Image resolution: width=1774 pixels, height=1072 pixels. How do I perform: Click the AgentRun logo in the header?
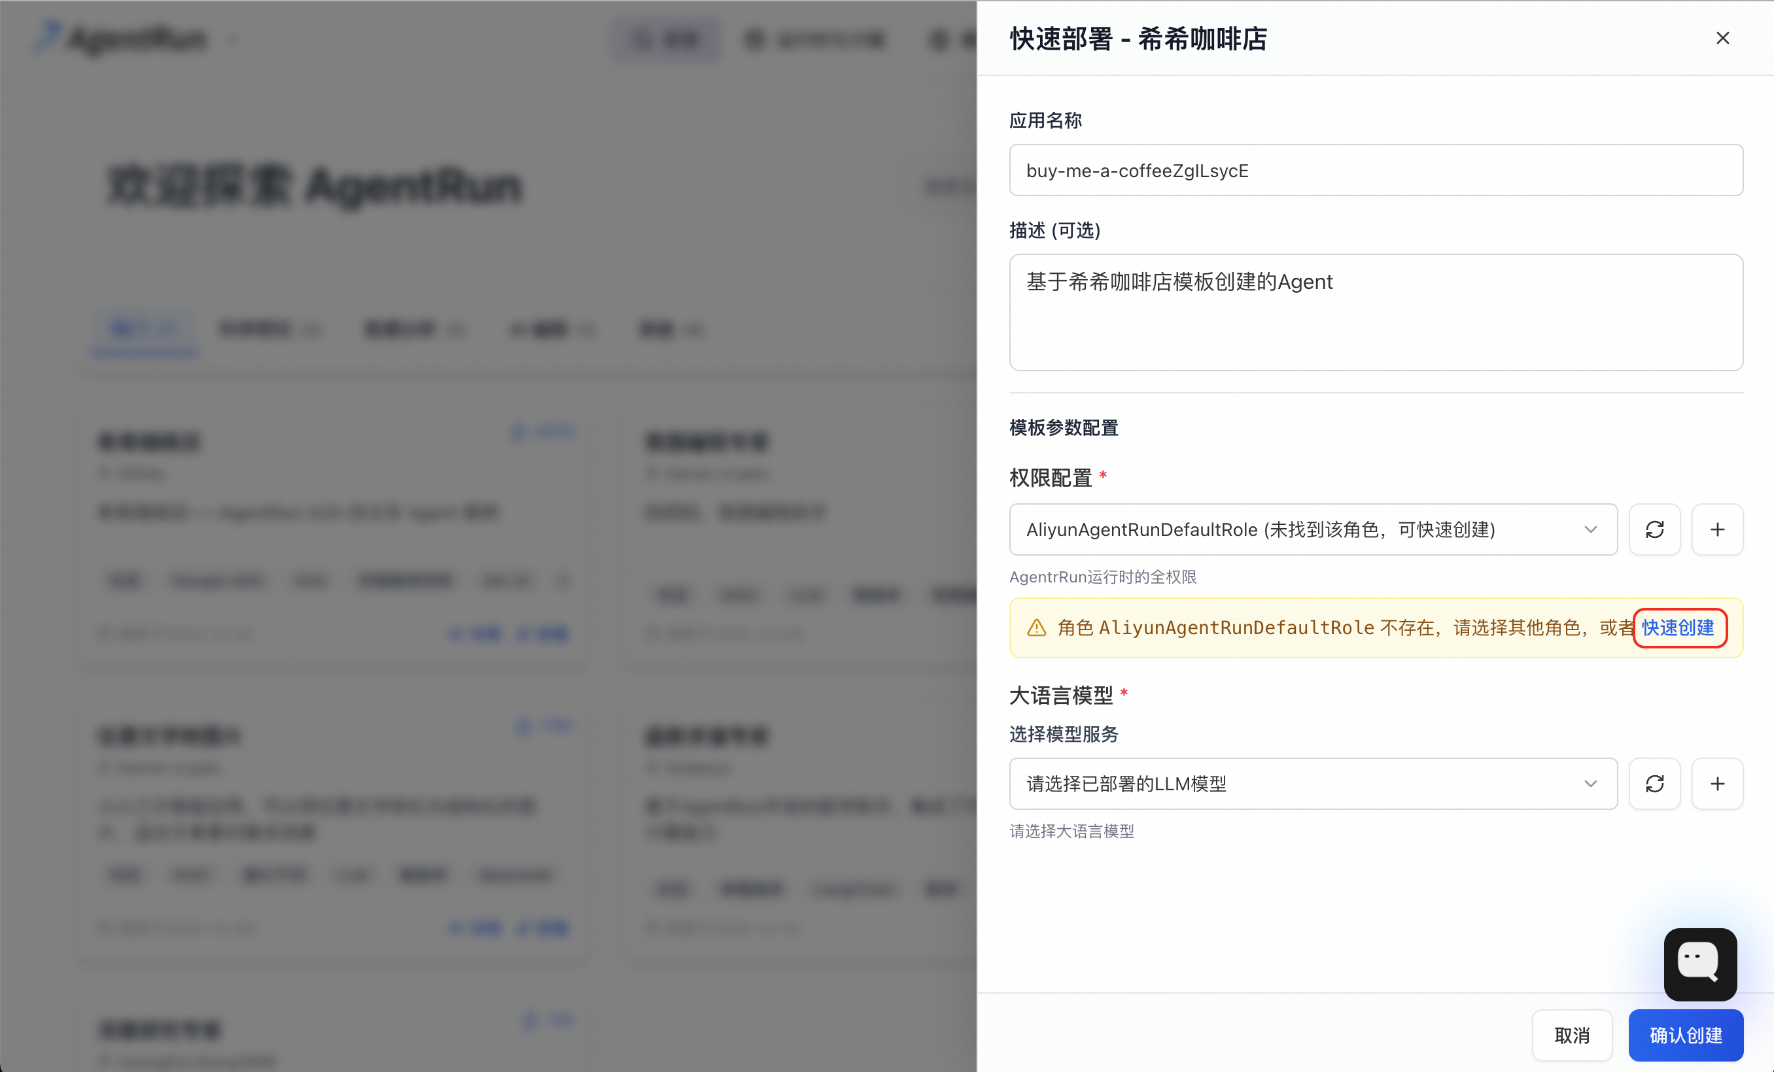[122, 39]
